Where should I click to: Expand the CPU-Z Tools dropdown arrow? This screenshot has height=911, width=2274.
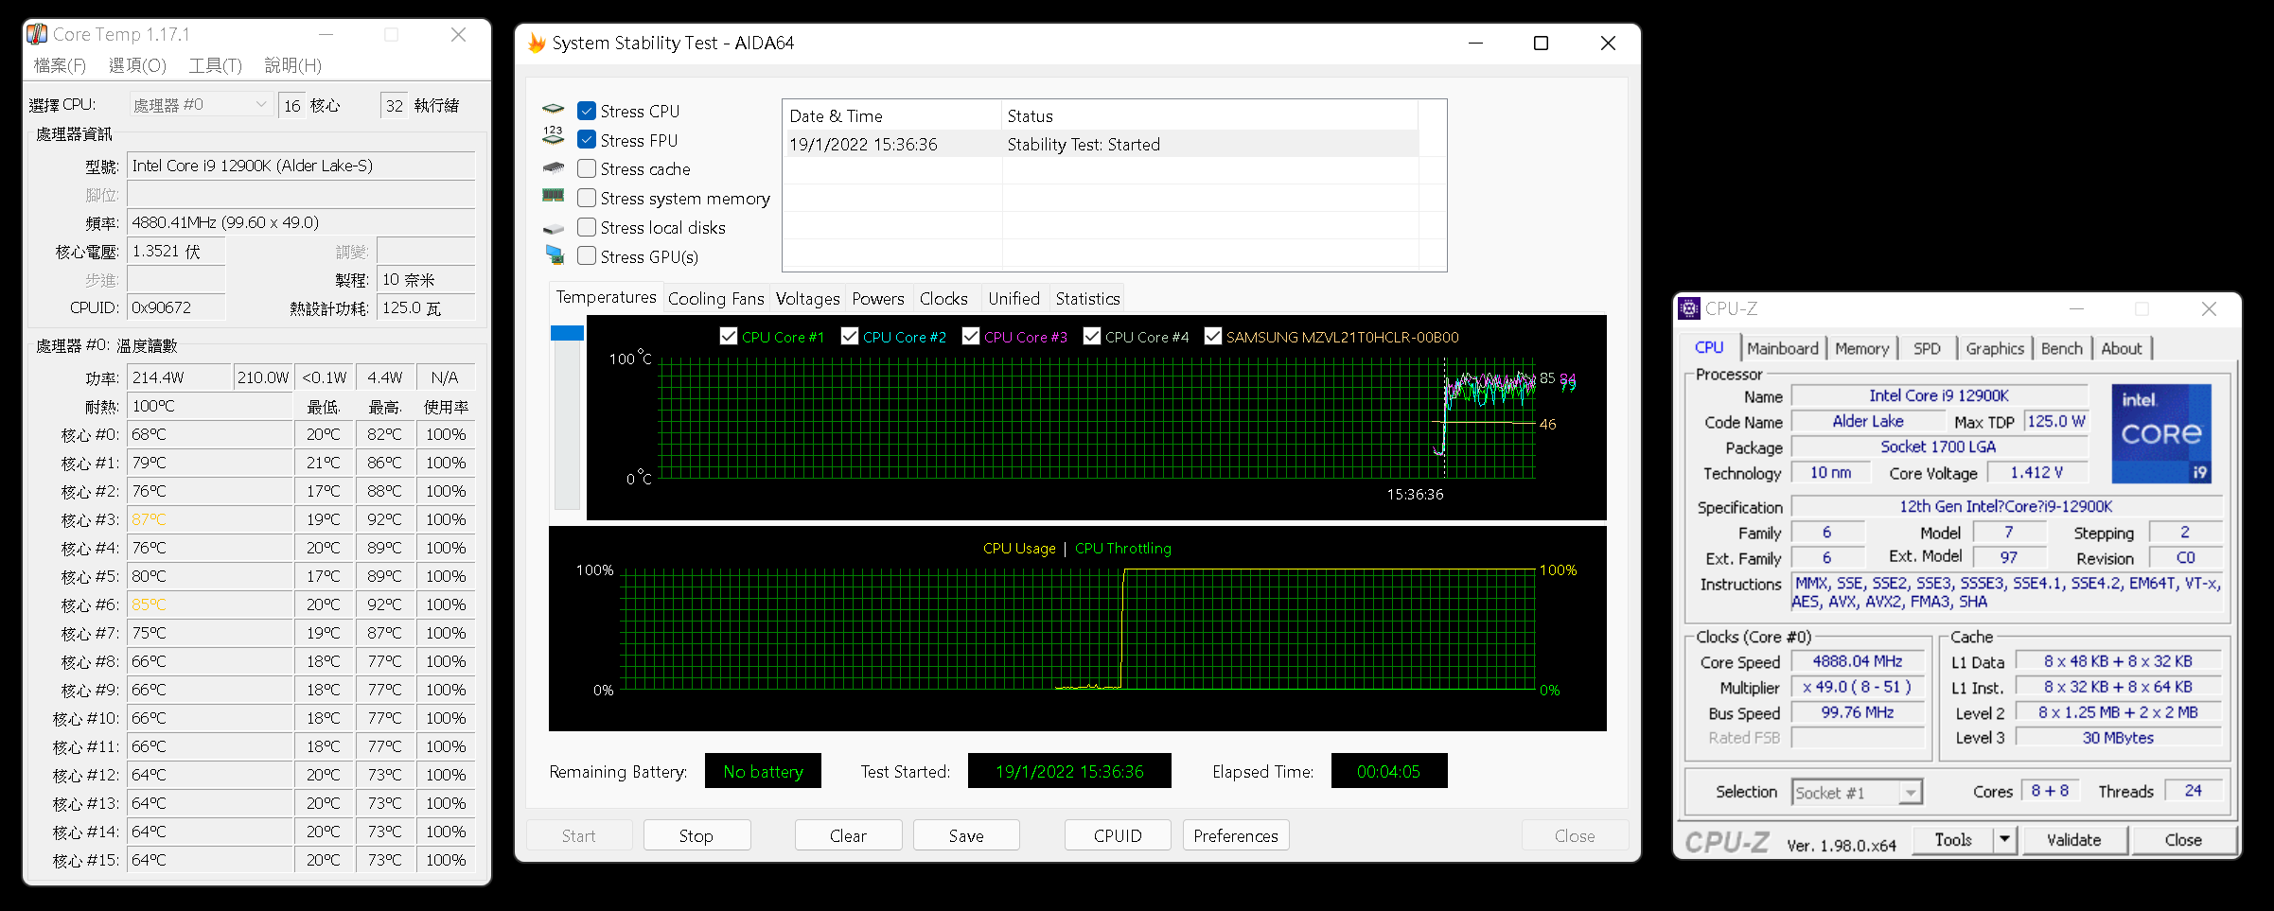click(x=2005, y=840)
